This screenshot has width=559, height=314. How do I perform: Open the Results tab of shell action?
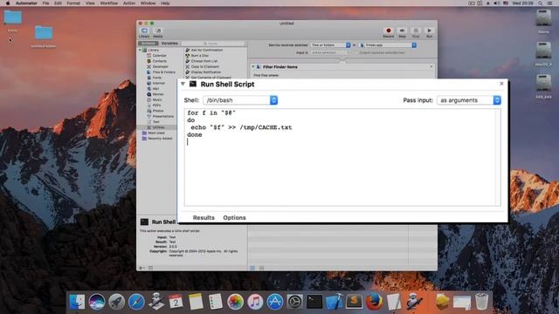[204, 217]
